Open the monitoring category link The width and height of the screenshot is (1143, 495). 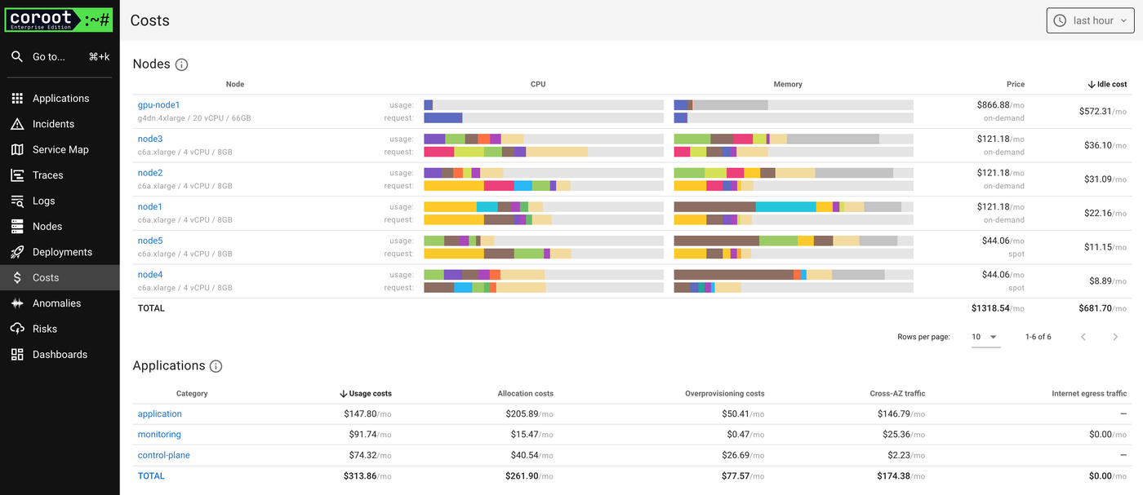point(159,434)
